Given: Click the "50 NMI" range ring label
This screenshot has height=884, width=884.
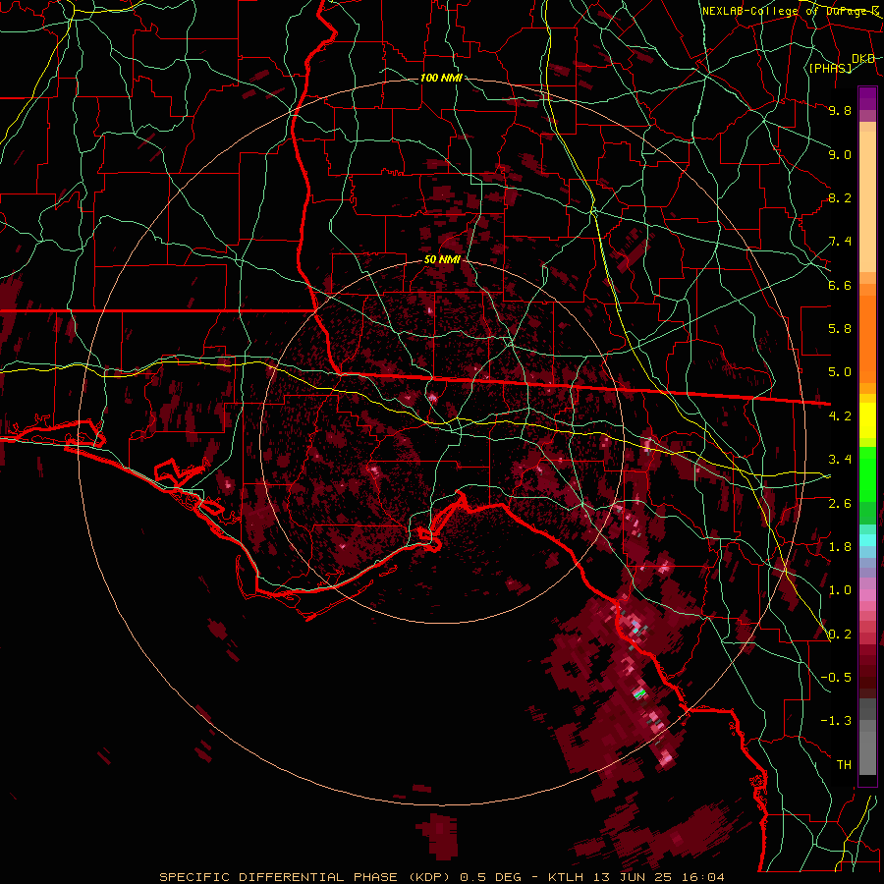Looking at the screenshot, I should pos(442,260).
